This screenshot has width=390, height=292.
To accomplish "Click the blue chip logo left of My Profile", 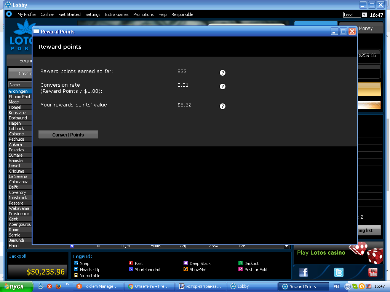I will click(x=9, y=14).
